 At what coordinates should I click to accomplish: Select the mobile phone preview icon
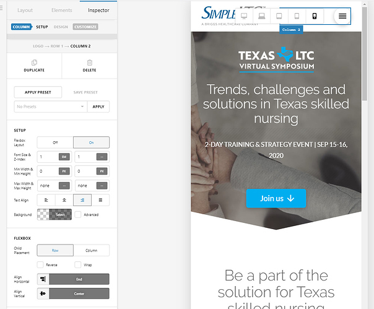(315, 16)
